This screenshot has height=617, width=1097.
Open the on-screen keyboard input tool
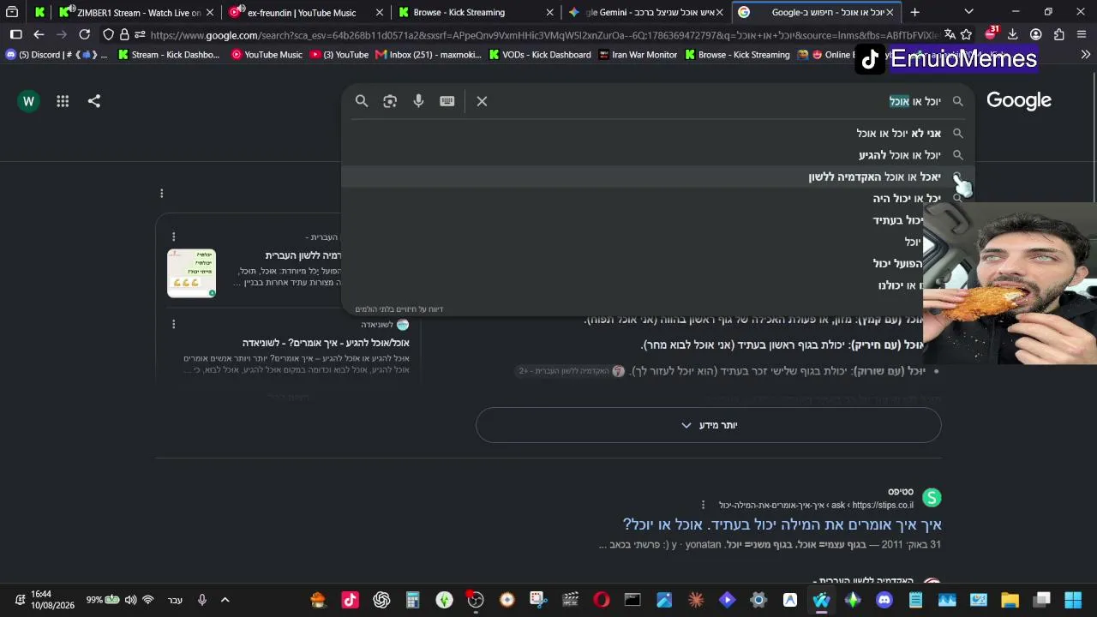[447, 101]
